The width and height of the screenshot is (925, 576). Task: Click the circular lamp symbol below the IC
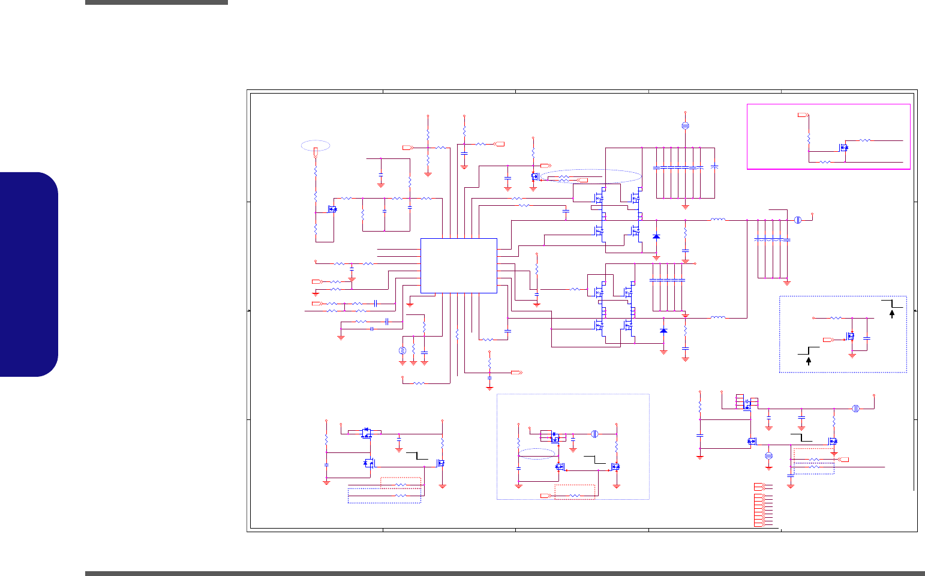(403, 350)
